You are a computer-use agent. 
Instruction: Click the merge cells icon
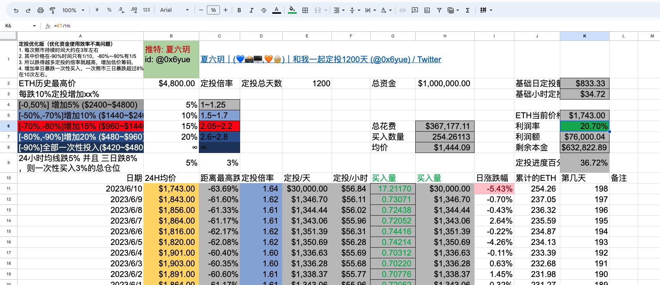[x=318, y=10]
